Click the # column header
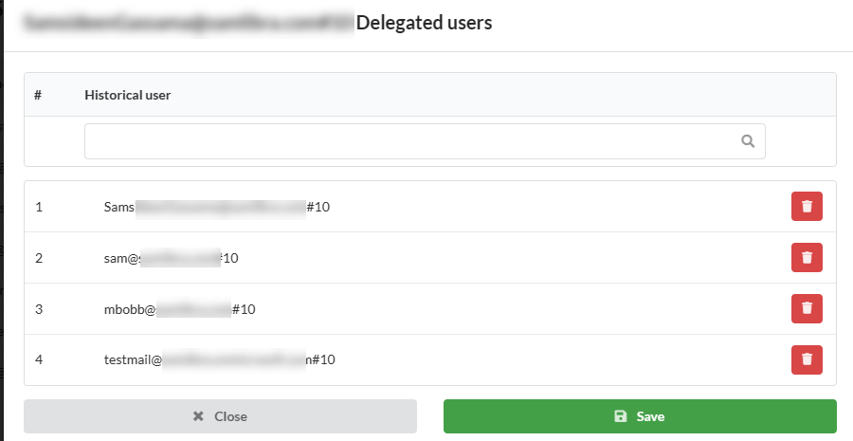This screenshot has height=441, width=853. tap(38, 95)
